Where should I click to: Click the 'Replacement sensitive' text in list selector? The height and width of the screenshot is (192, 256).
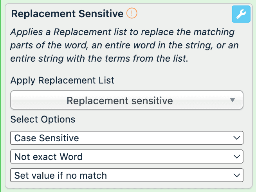click(x=120, y=101)
